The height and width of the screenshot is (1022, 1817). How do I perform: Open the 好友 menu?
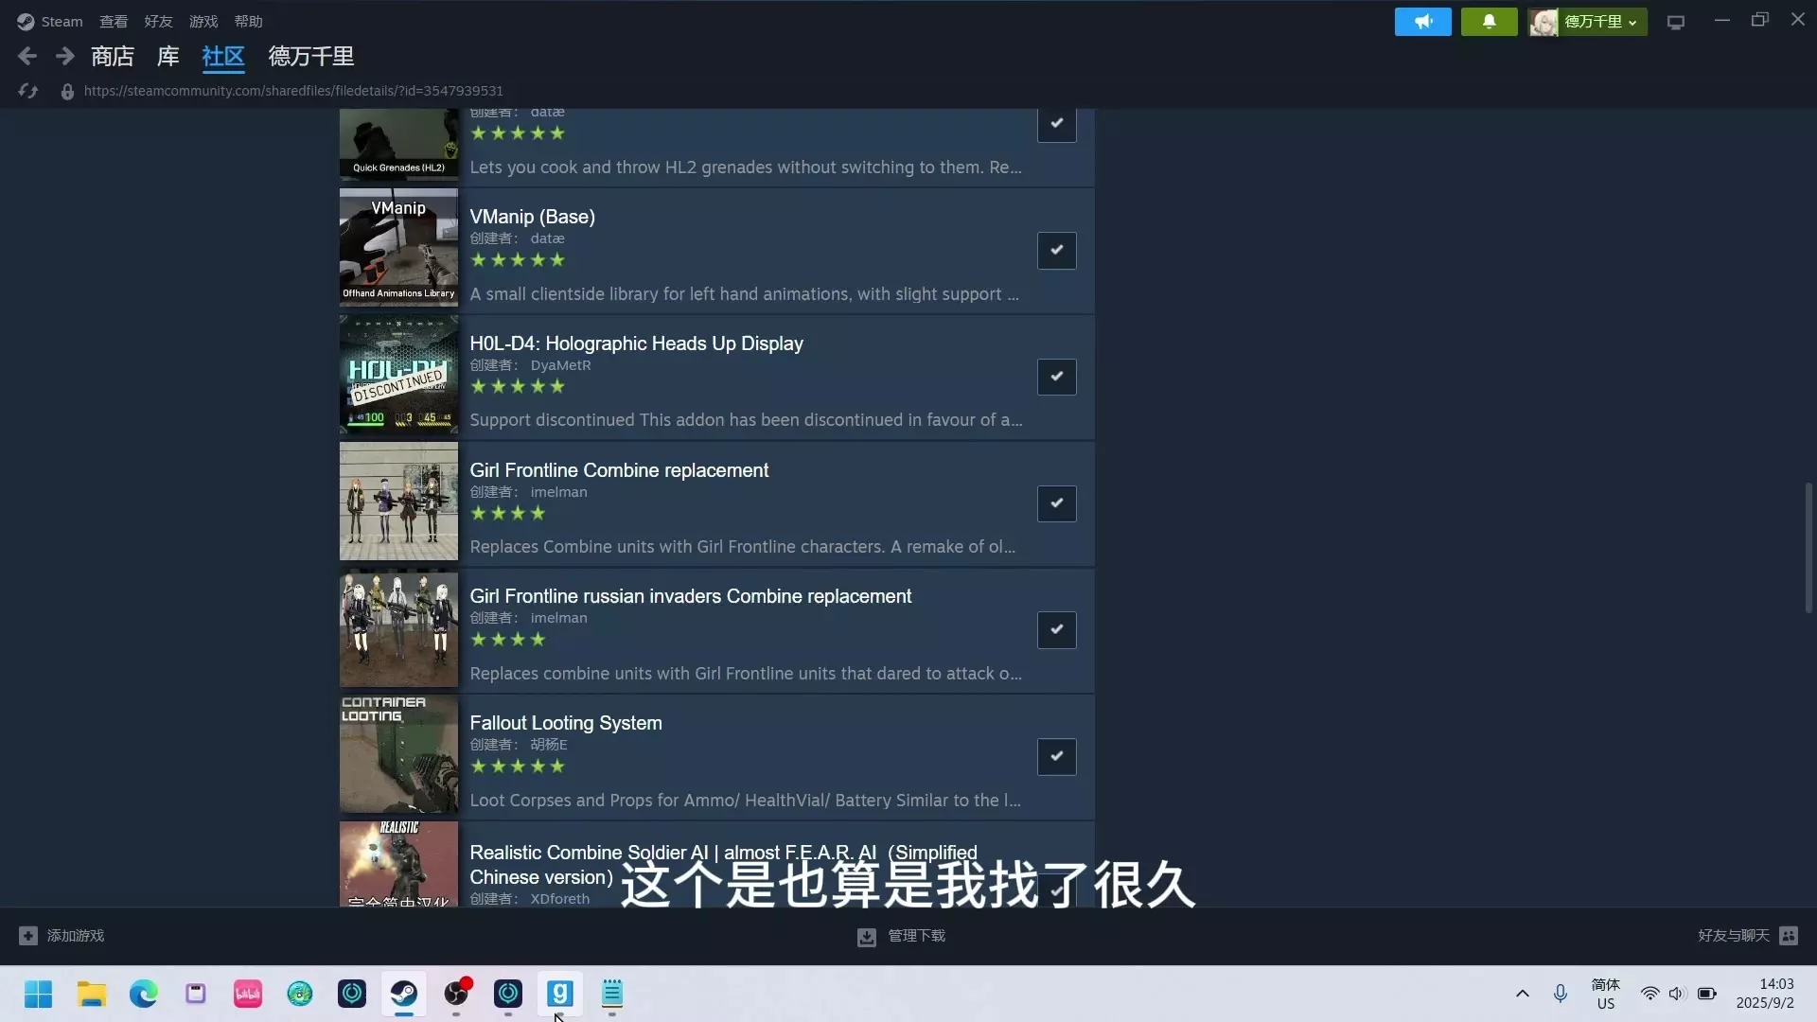point(158,22)
